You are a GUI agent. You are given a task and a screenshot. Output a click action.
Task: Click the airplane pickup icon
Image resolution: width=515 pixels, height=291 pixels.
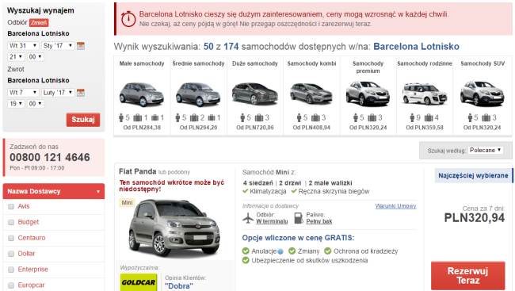(248, 218)
